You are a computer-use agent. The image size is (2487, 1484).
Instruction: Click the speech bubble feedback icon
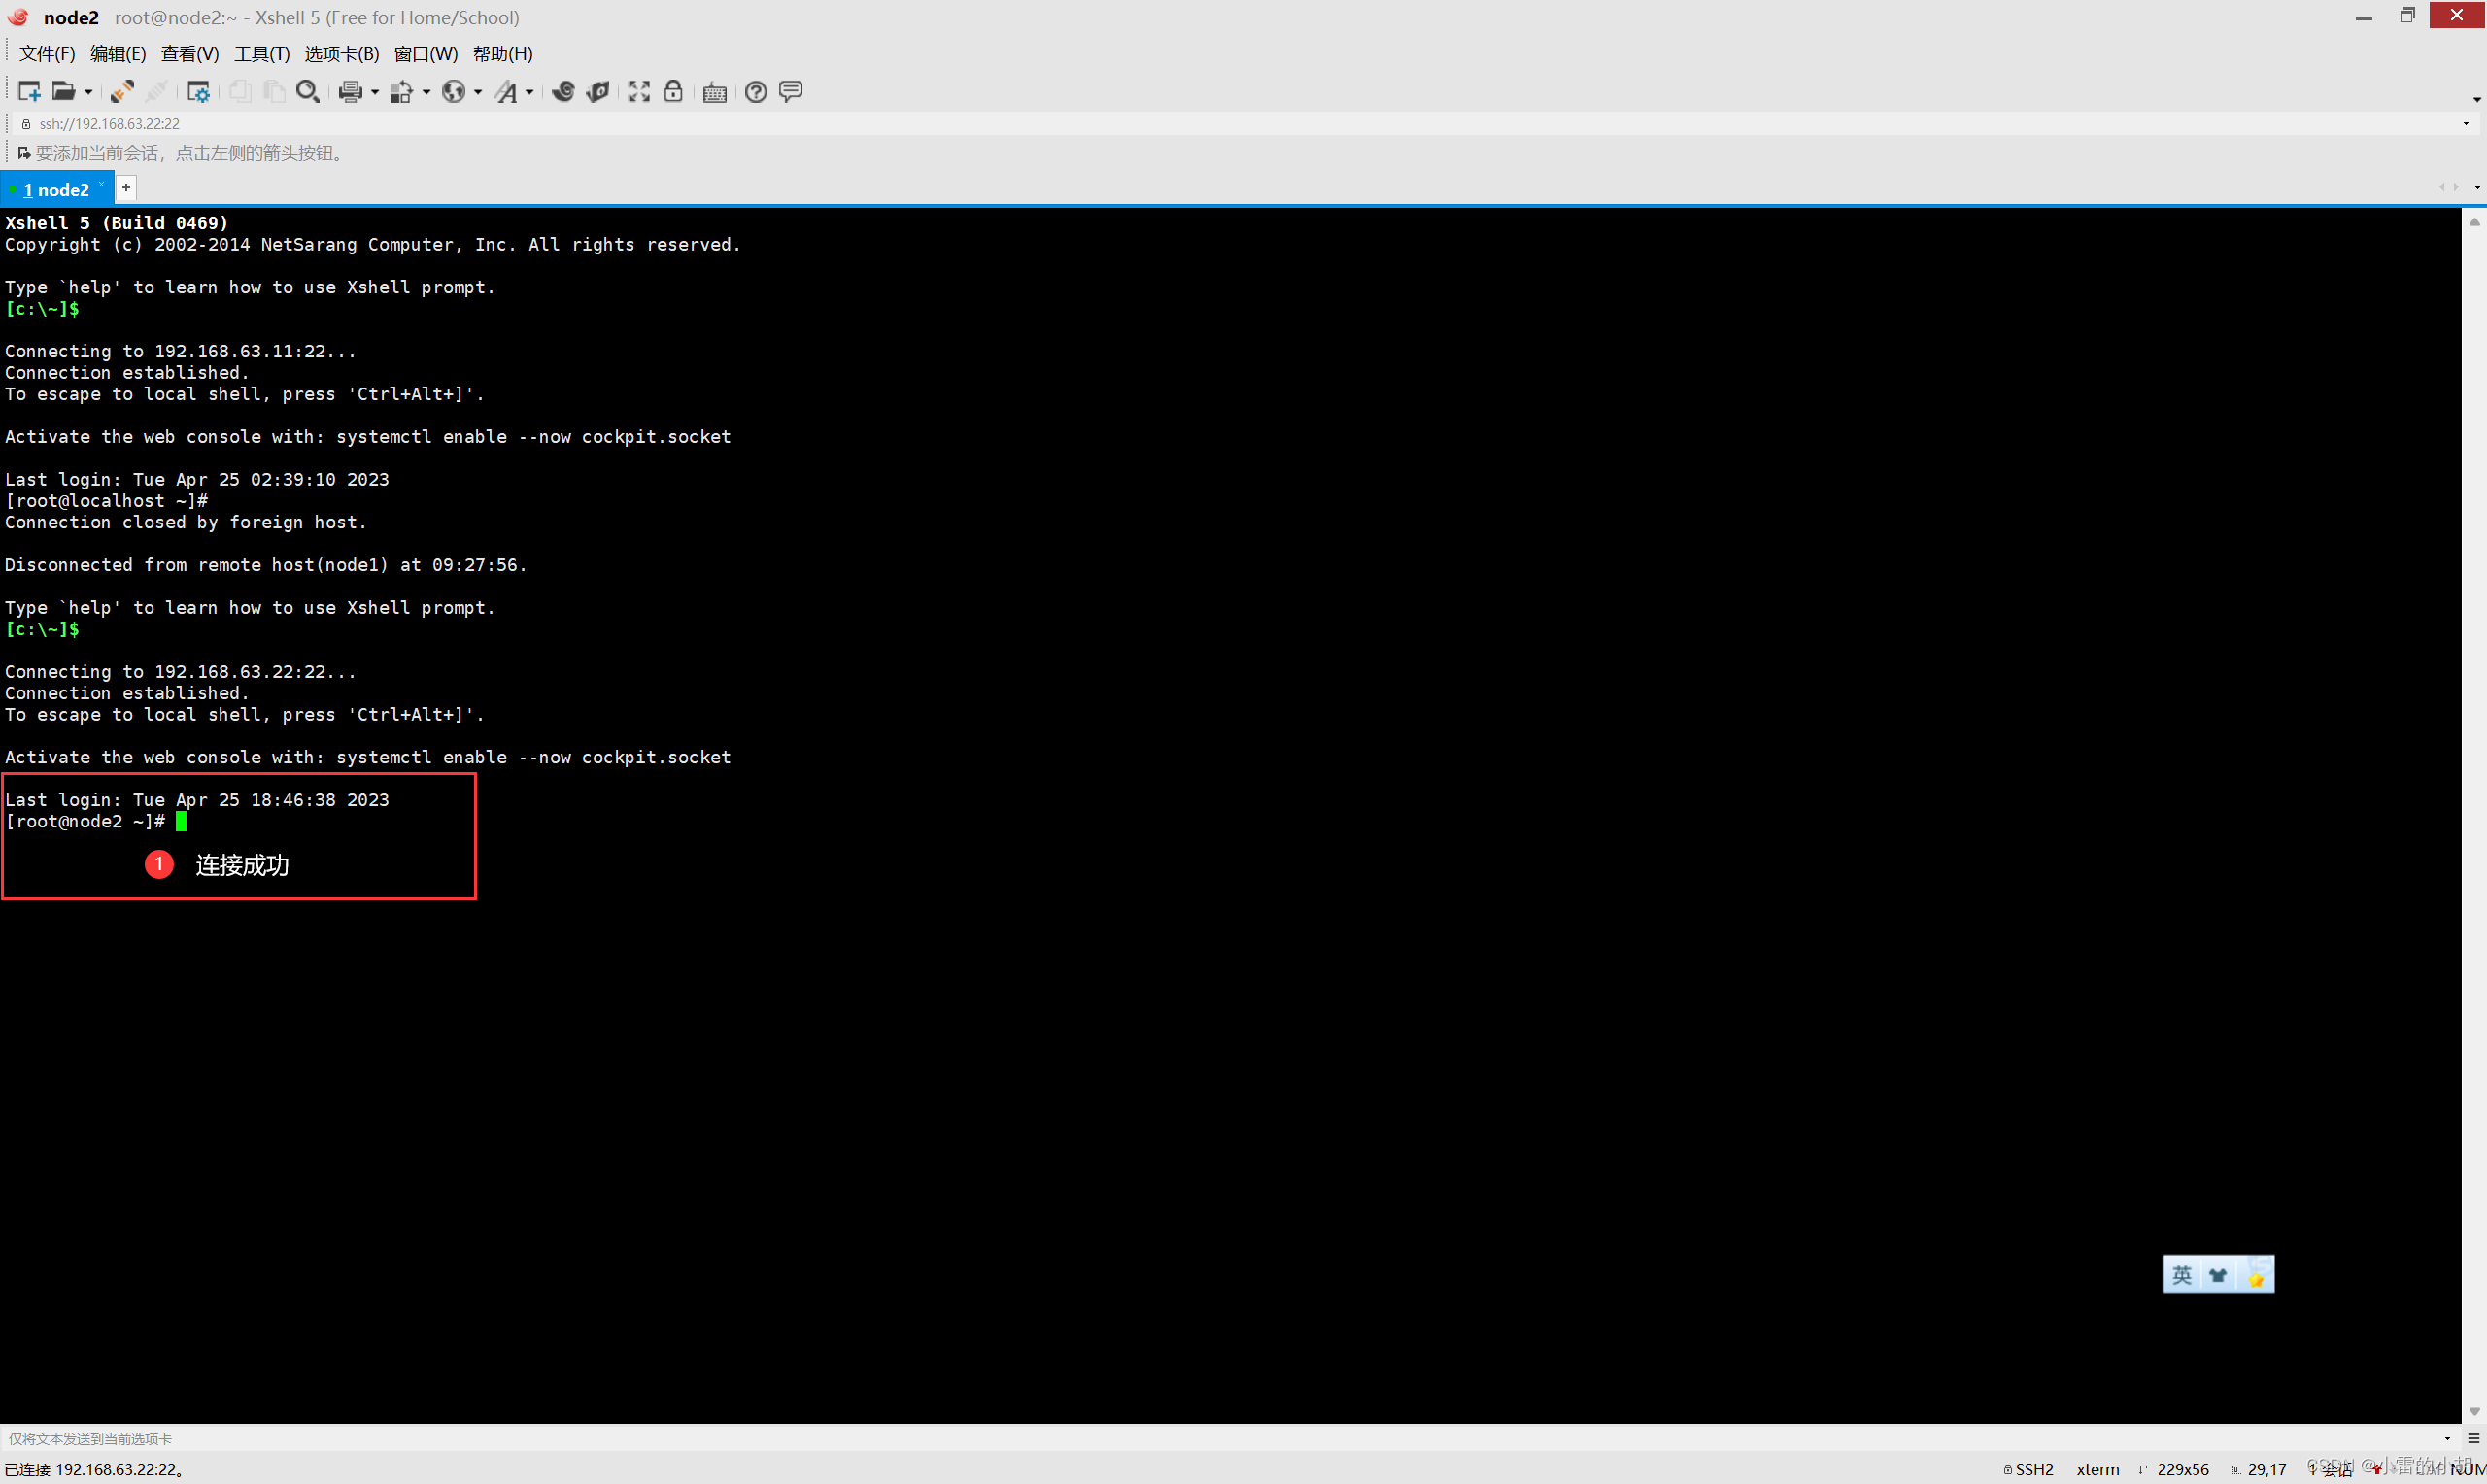tap(791, 92)
